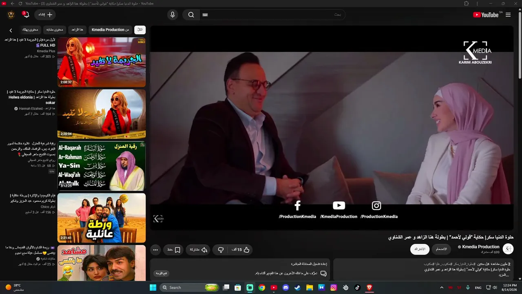Open the Windows Start menu
522x294 pixels.
tap(153, 287)
